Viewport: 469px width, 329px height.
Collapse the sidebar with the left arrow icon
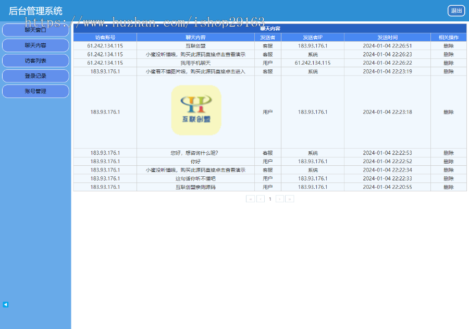(x=6, y=304)
